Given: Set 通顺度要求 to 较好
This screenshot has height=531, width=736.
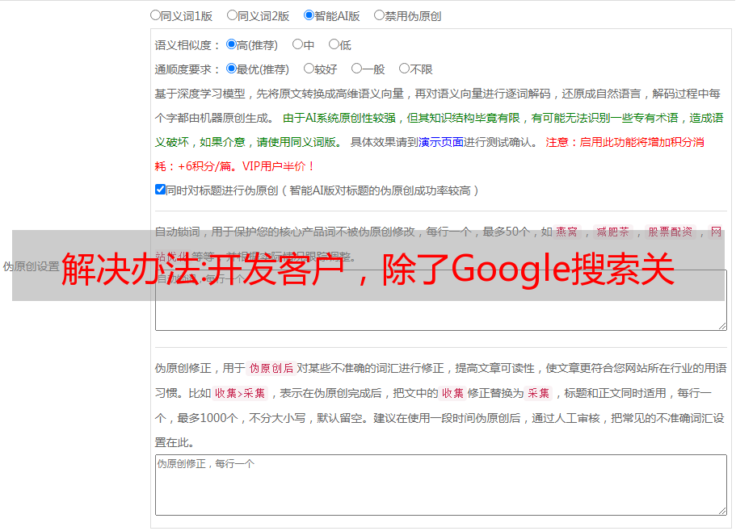Looking at the screenshot, I should [309, 69].
